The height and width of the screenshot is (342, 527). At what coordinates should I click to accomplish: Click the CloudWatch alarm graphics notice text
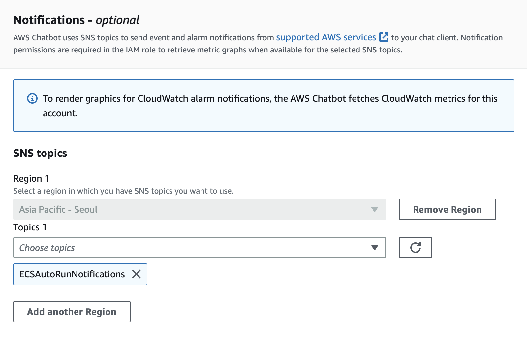[x=270, y=106]
